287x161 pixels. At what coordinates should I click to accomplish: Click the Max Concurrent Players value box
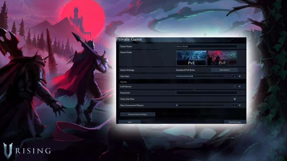[x=235, y=105]
